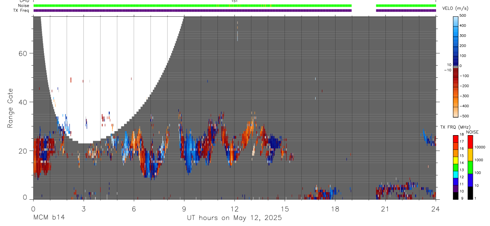Click the 'VELO (m/s)' colorbar title
490x226 pixels.
tap(455, 8)
